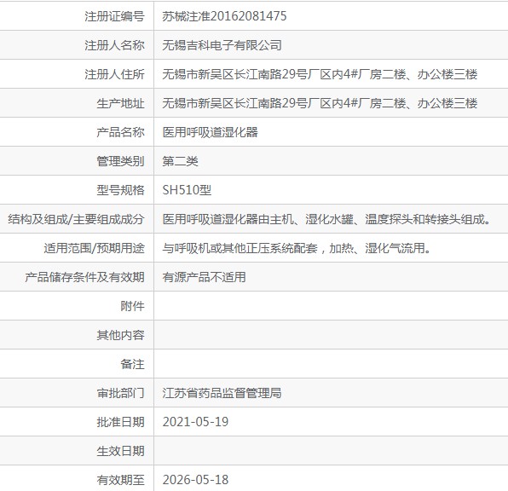Image resolution: width=508 pixels, height=491 pixels.
Task: Select the registrant name 无锡吉科电子有限公司
Action: point(222,45)
